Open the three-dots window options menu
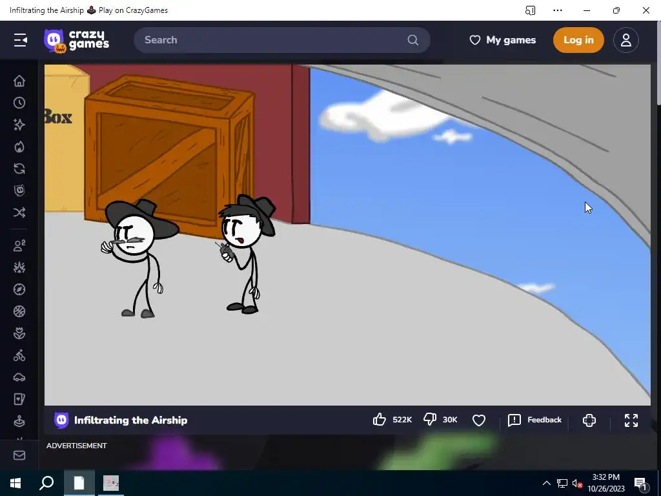 (557, 10)
